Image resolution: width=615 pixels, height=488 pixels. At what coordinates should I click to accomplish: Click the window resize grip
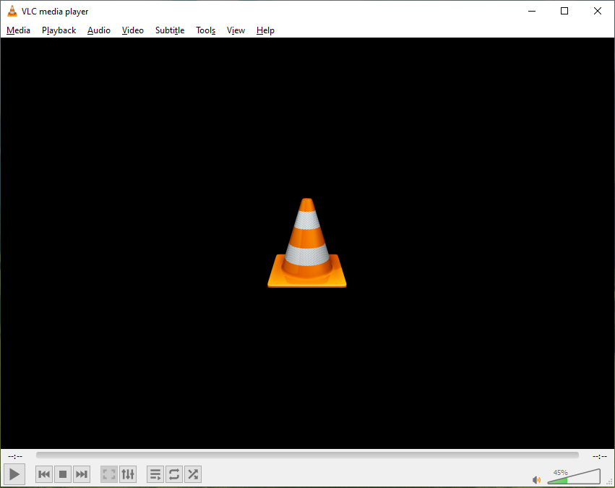pos(609,483)
